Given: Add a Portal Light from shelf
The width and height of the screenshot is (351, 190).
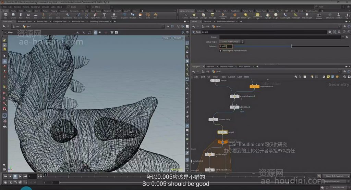Looking at the screenshot, I should (x=295, y=16).
